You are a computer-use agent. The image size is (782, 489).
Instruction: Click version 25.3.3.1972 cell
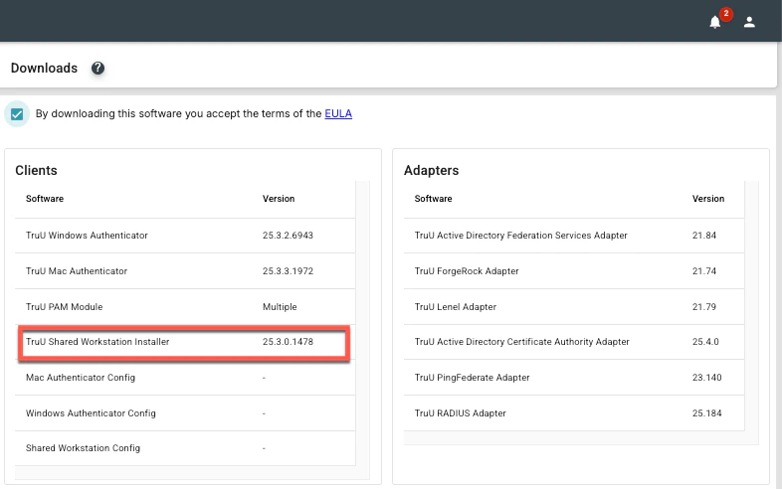pyautogui.click(x=288, y=271)
